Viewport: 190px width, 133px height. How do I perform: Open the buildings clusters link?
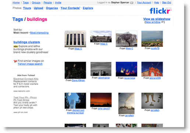[x=27, y=42]
